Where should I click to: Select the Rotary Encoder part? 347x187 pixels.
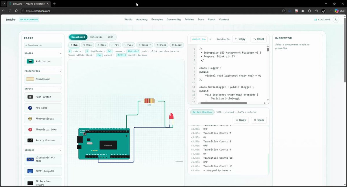point(43,140)
